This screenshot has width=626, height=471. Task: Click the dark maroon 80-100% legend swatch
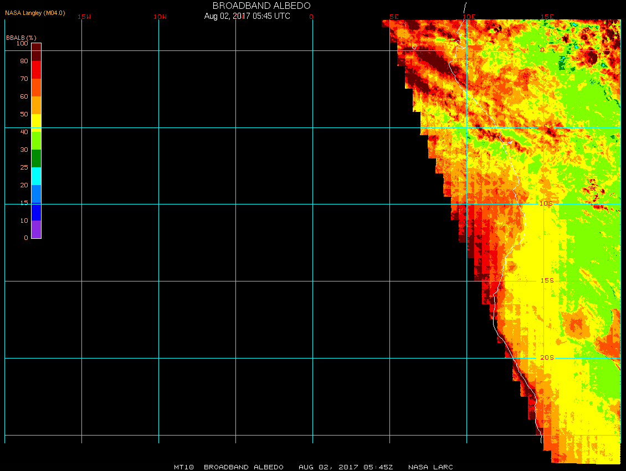(x=37, y=52)
